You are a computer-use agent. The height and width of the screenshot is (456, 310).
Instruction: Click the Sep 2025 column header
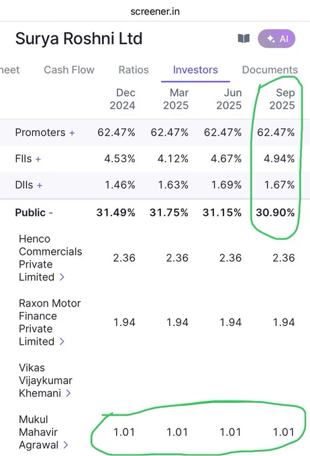click(x=282, y=99)
